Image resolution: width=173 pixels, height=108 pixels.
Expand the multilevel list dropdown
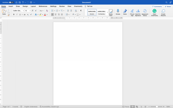tap(64, 11)
